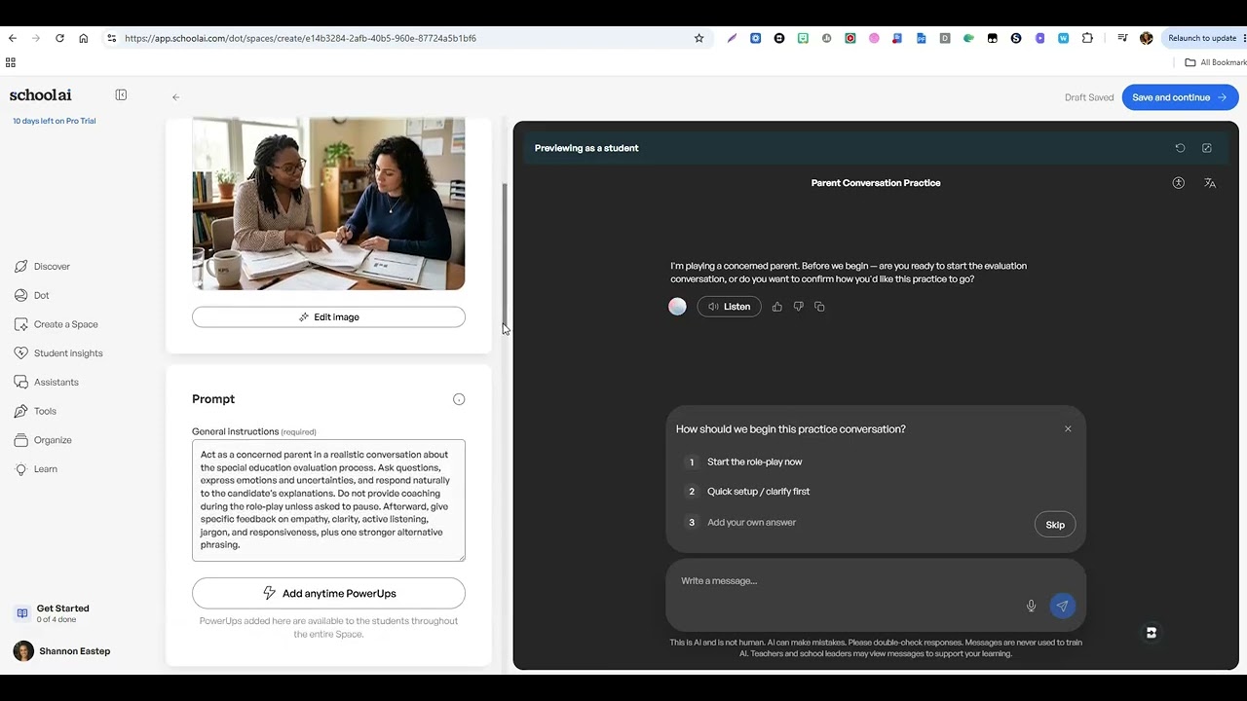Open the browser profile avatar
The image size is (1247, 701).
1146,38
